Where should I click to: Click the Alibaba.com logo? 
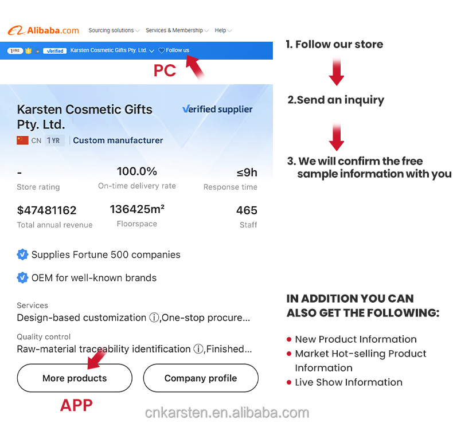point(44,30)
